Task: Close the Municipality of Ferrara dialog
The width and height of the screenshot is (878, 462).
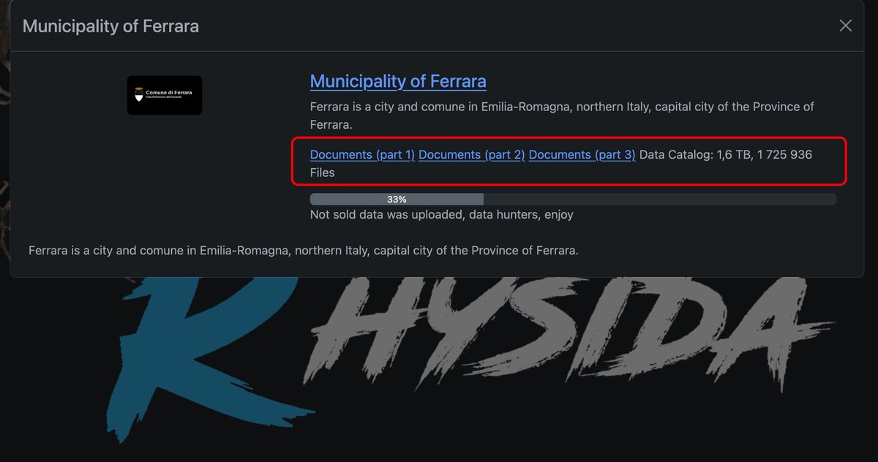Action: click(845, 26)
